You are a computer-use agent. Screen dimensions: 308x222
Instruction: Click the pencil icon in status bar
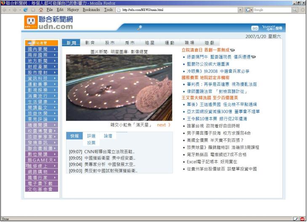(x=295, y=219)
